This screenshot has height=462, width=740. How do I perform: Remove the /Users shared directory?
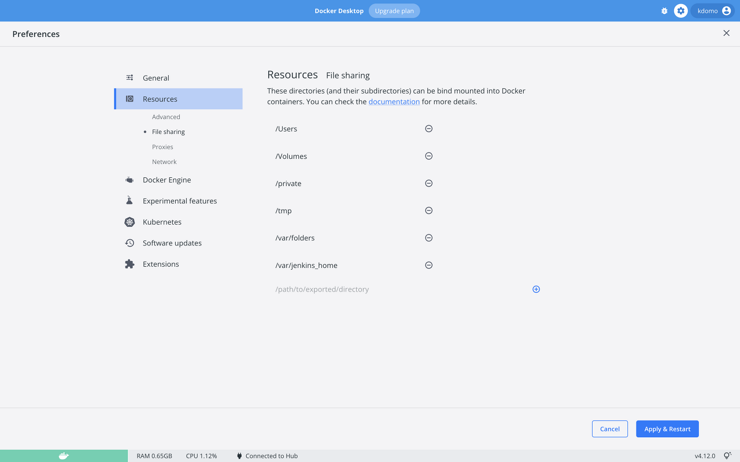[x=429, y=129]
